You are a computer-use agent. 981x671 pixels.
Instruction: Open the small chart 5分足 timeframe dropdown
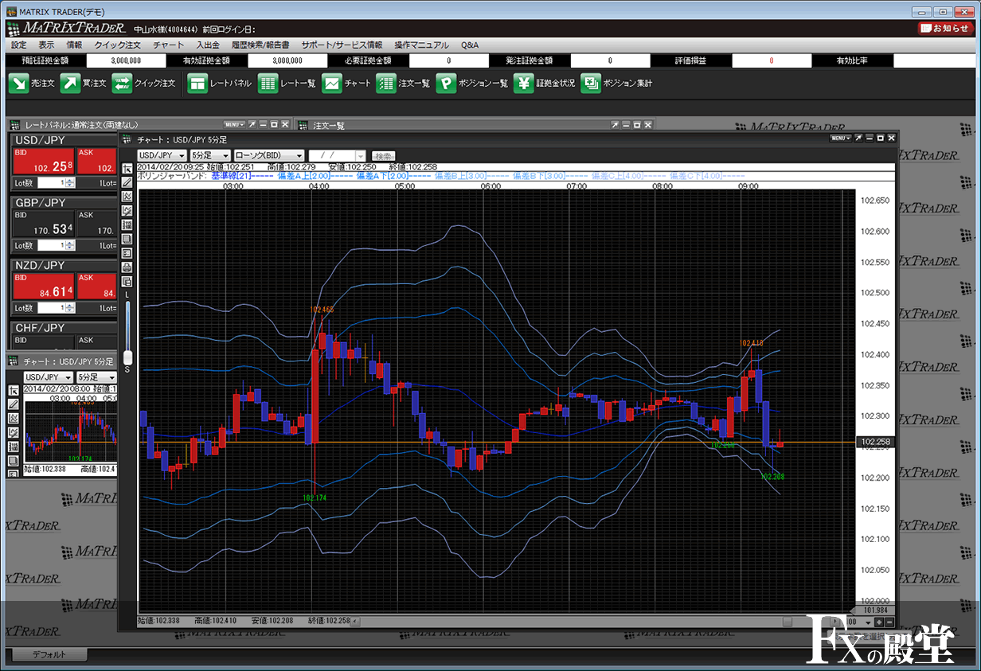tap(96, 376)
